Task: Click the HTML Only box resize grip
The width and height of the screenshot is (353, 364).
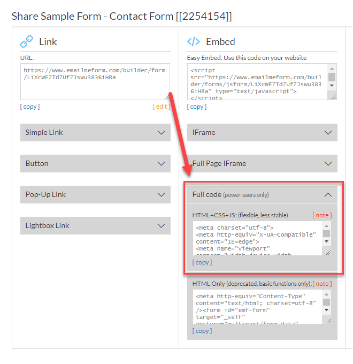Action: (x=328, y=321)
